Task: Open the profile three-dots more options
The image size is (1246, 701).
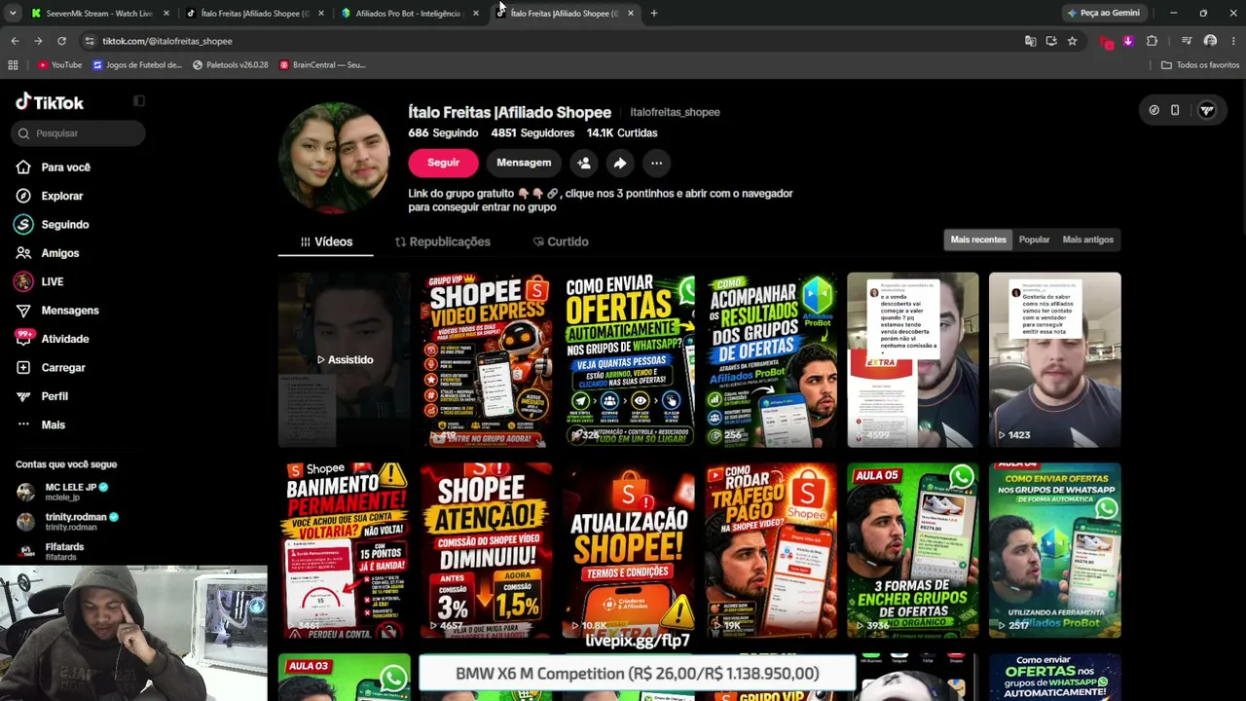Action: coord(657,163)
